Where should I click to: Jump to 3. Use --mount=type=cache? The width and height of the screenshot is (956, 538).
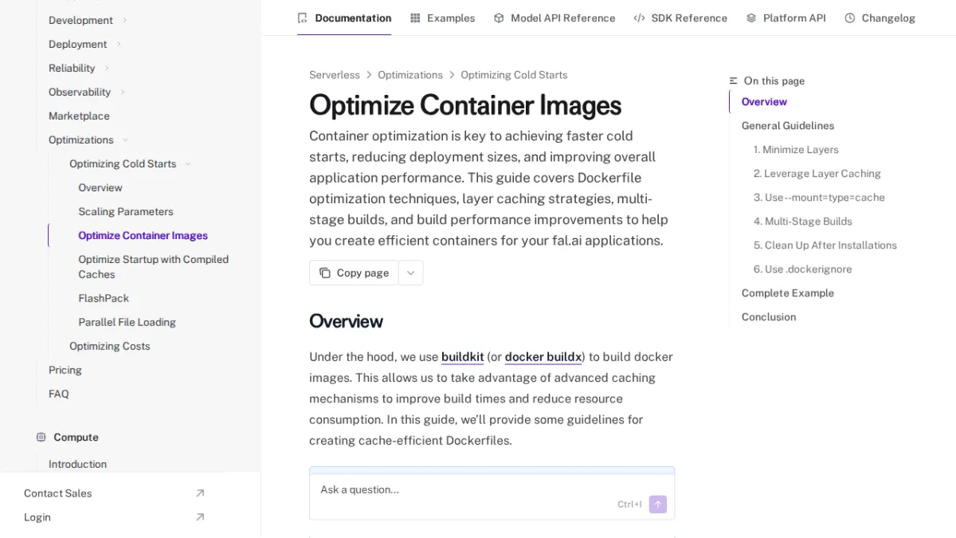tap(819, 197)
